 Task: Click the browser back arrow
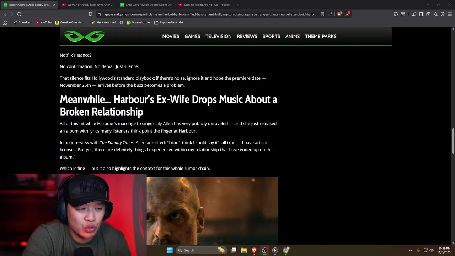click(5, 14)
